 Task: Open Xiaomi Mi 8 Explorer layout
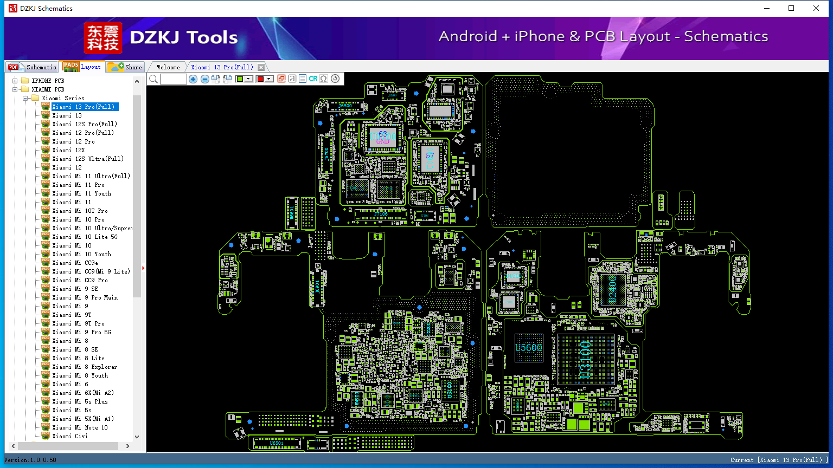85,367
